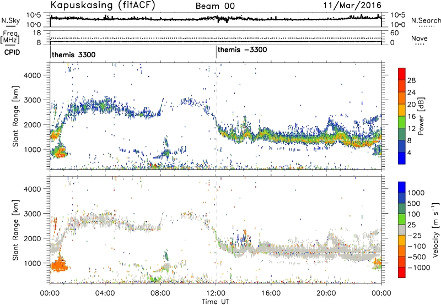Click the '-100' Velocity colorbar label
The width and height of the screenshot is (441, 305).
(x=416, y=246)
